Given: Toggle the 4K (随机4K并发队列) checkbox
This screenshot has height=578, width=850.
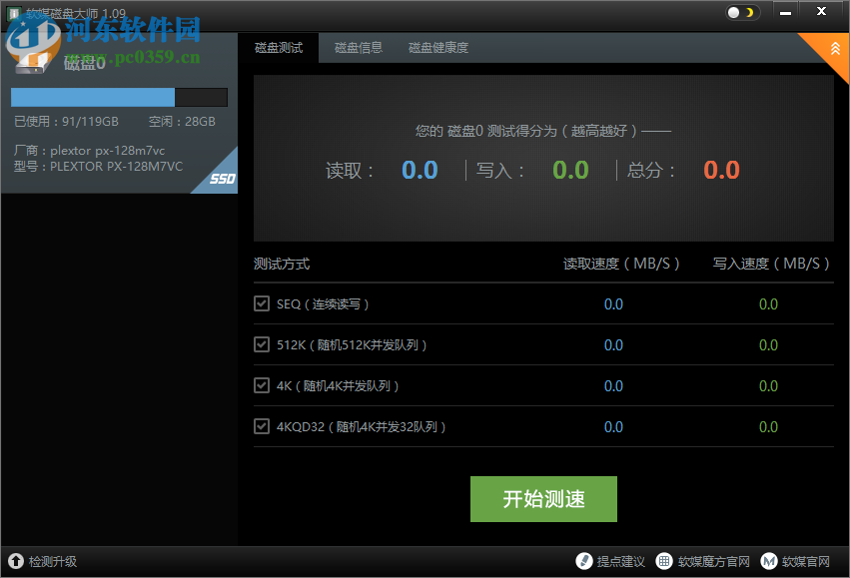Looking at the screenshot, I should tap(262, 385).
